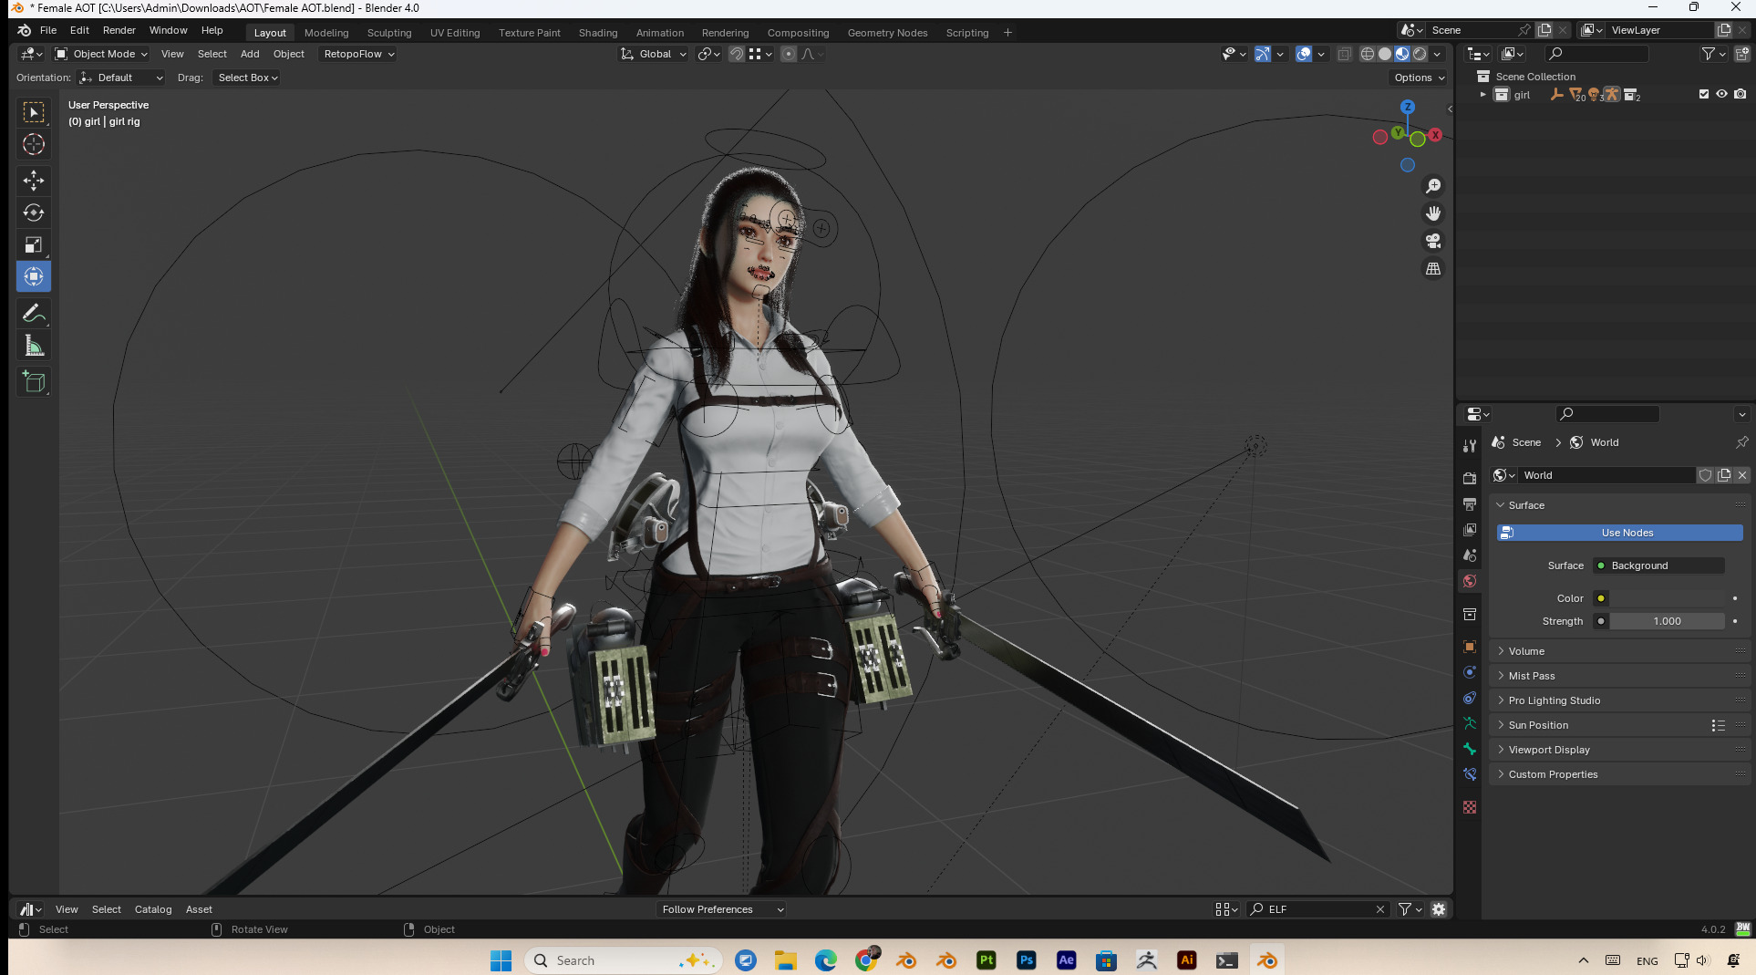1756x975 pixels.
Task: Toggle proportional editing in header
Action: pyautogui.click(x=789, y=54)
